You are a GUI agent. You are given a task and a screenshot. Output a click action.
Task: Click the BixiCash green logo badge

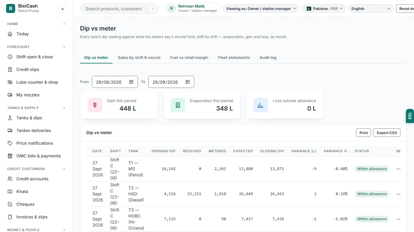pyautogui.click(x=11, y=8)
